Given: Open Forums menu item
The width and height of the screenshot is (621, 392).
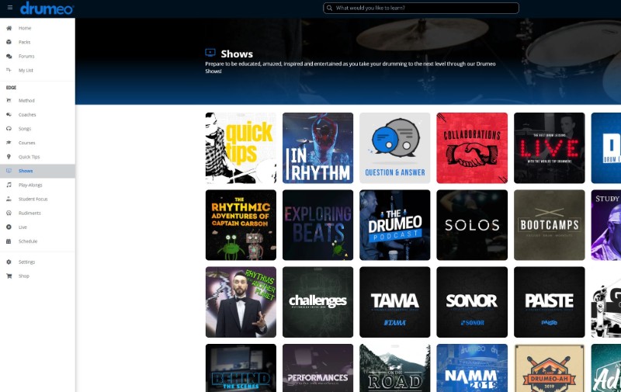Looking at the screenshot, I should [x=26, y=56].
